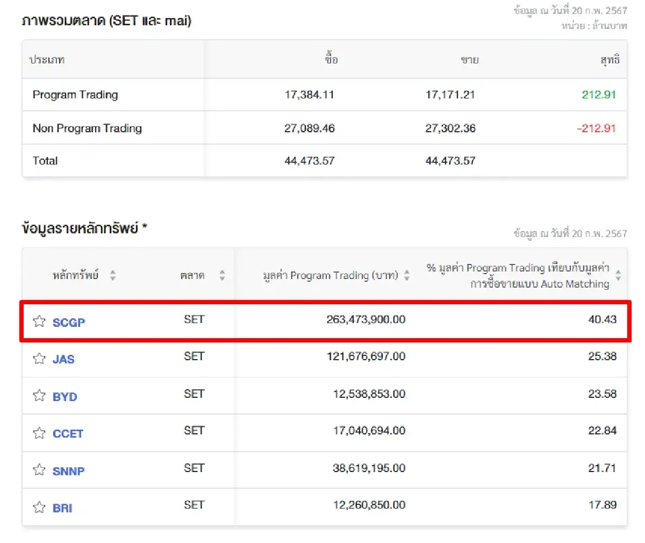Mark BYD as favorite using its star
This screenshot has width=645, height=543.
(39, 395)
